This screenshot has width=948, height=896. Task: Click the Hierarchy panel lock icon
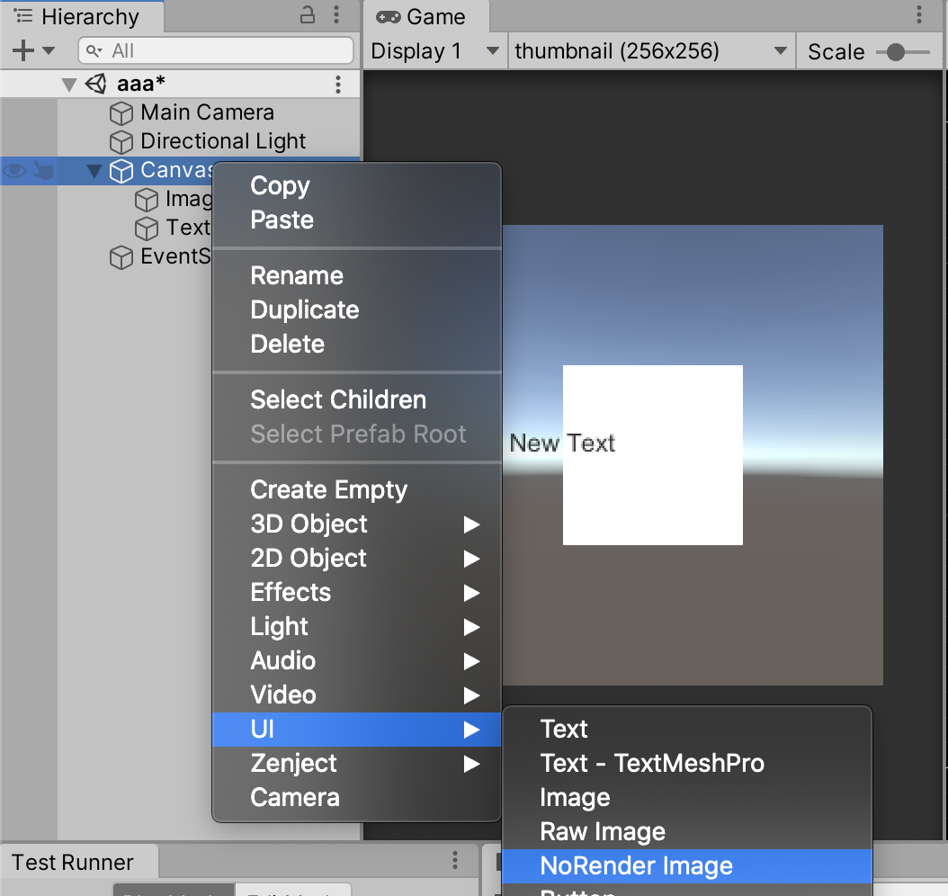[x=308, y=14]
